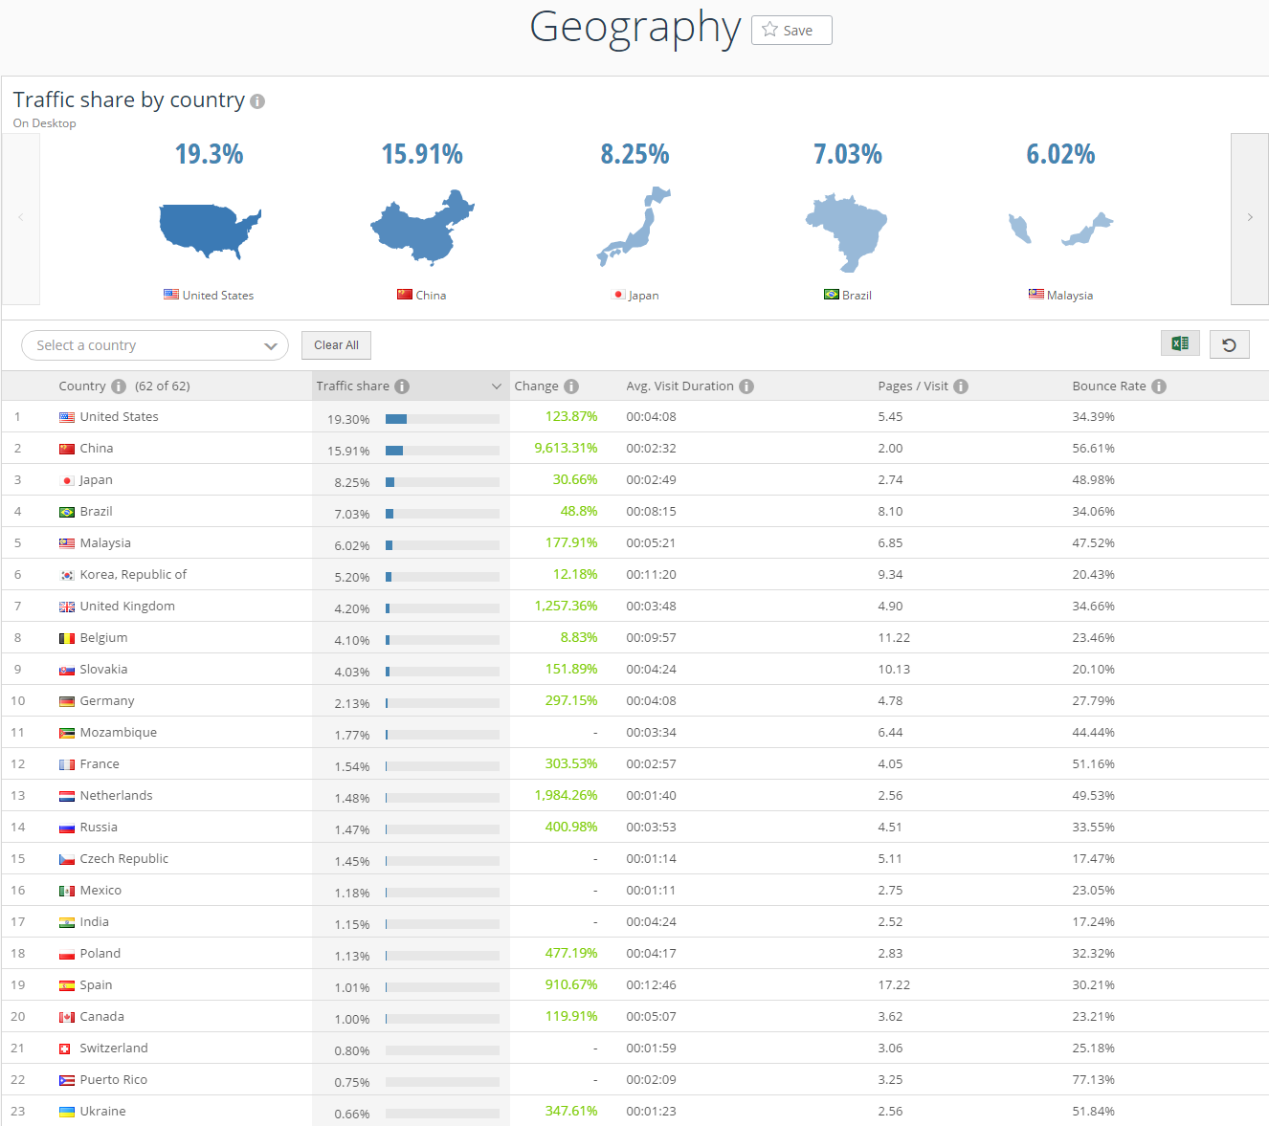Image resolution: width=1269 pixels, height=1126 pixels.
Task: Click the Japan flag in table row 3
Action: point(67,480)
